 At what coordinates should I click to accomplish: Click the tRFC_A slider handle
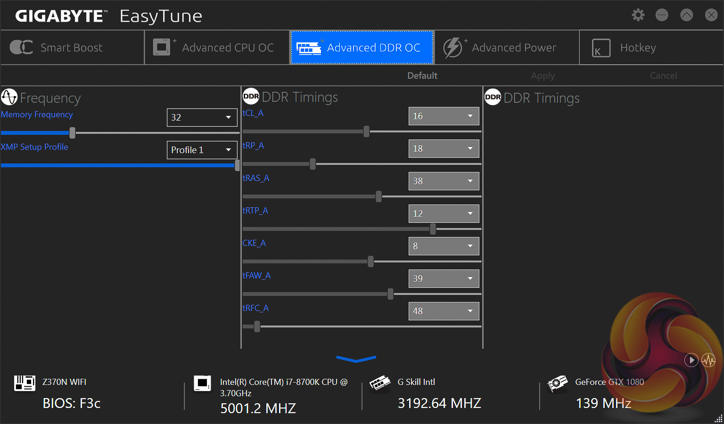pos(257,326)
